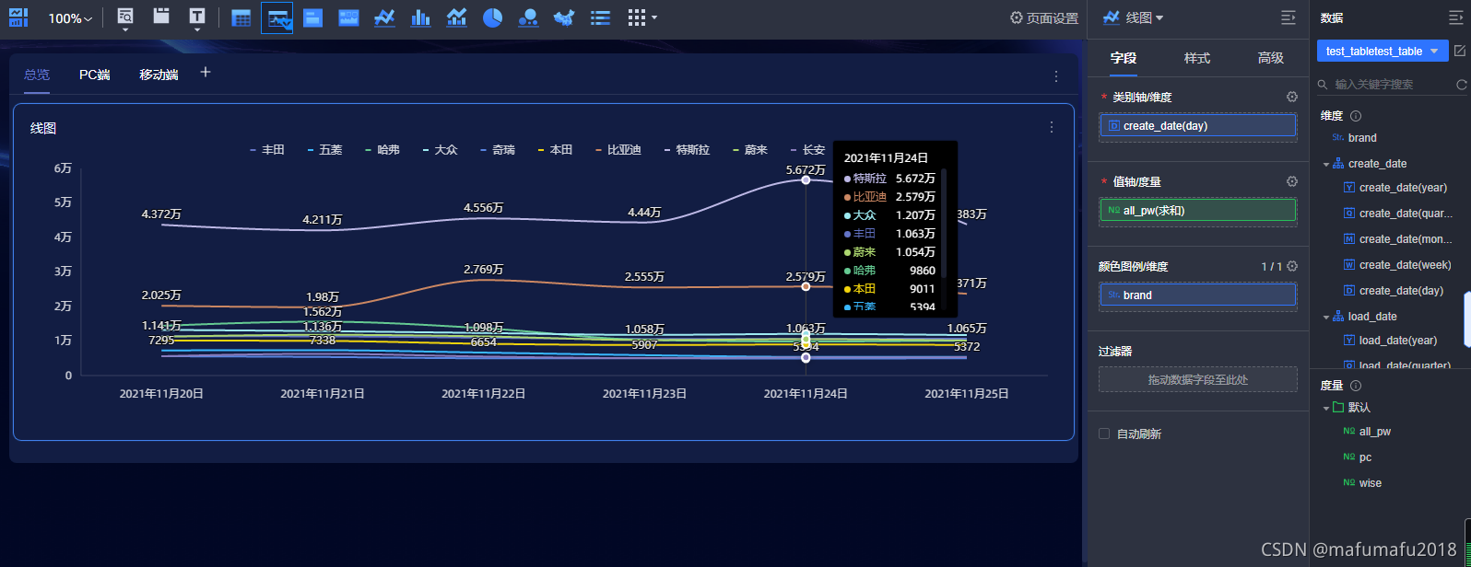Viewport: 1471px width, 567px height.
Task: Enable the 自动刷新 checkbox
Action: [1104, 434]
